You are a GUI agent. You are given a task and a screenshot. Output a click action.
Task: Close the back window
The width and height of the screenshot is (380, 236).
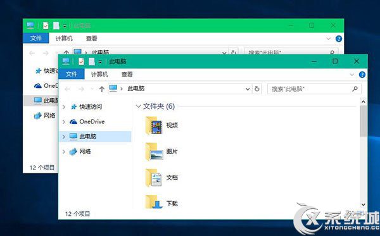(x=333, y=25)
